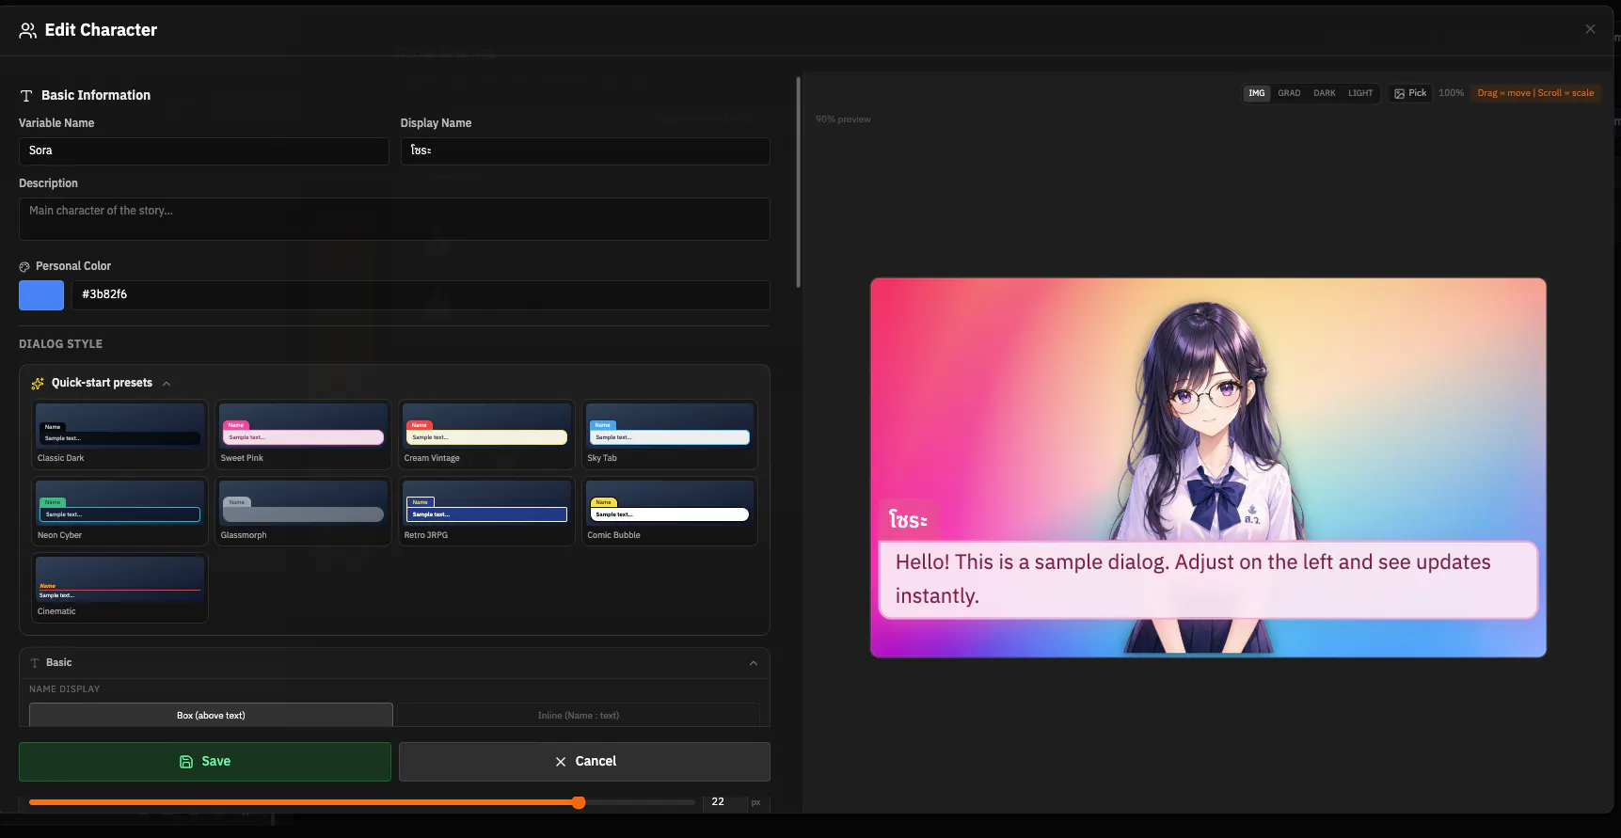Click into the Description text area
The height and width of the screenshot is (838, 1621).
pyautogui.click(x=394, y=219)
